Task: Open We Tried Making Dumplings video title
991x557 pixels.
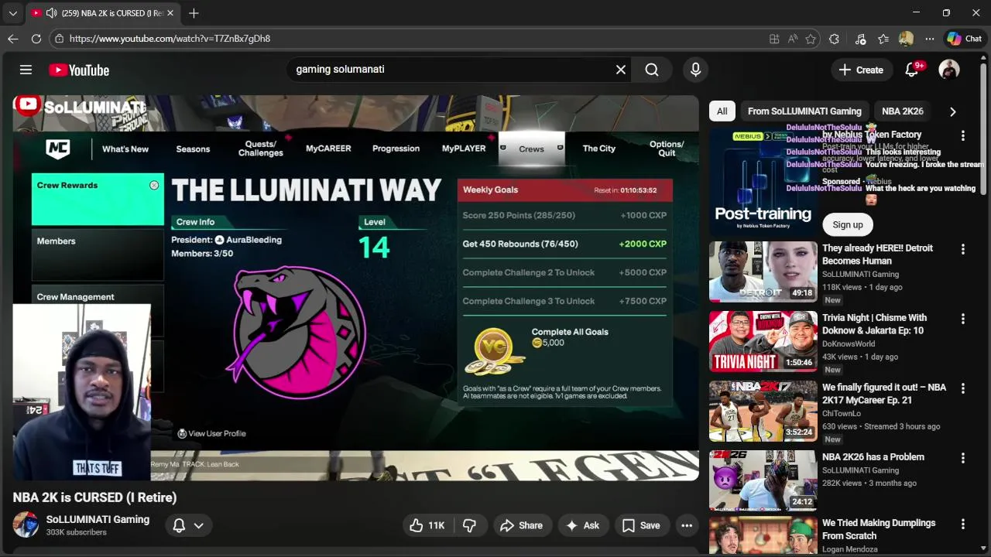Action: coord(879,529)
